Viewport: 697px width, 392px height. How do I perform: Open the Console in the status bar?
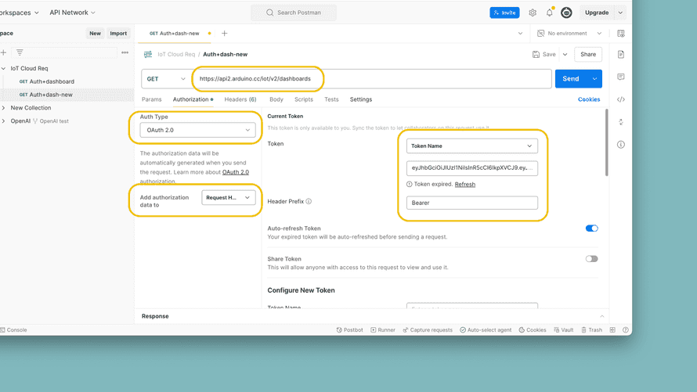tap(14, 330)
